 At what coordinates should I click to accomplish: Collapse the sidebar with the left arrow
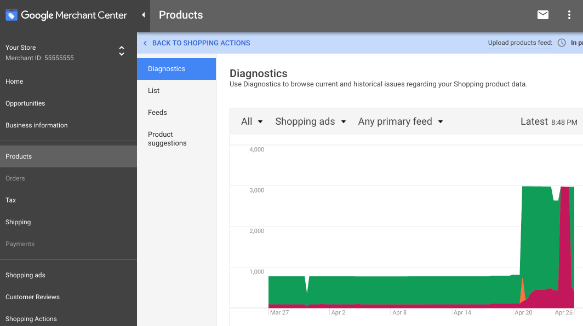coord(142,15)
